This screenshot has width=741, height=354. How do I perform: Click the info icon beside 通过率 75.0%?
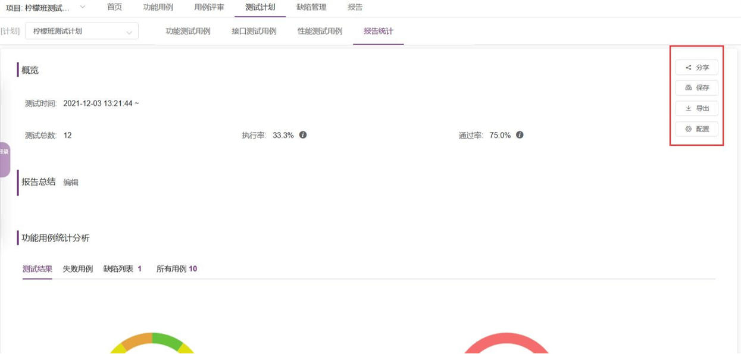519,135
